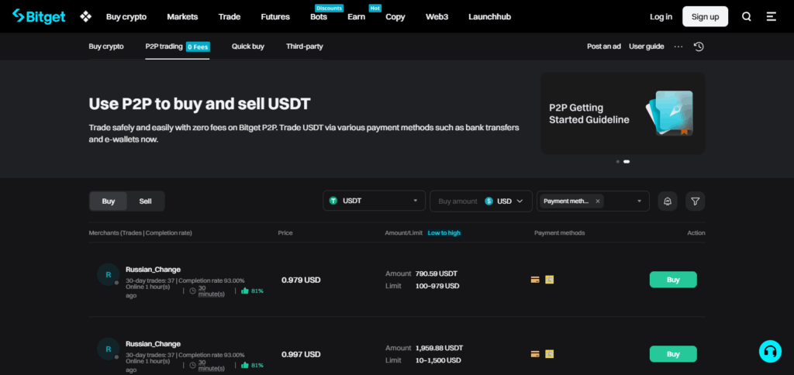This screenshot has width=794, height=375.
Task: Remove the Payment method chip with X
Action: click(598, 201)
